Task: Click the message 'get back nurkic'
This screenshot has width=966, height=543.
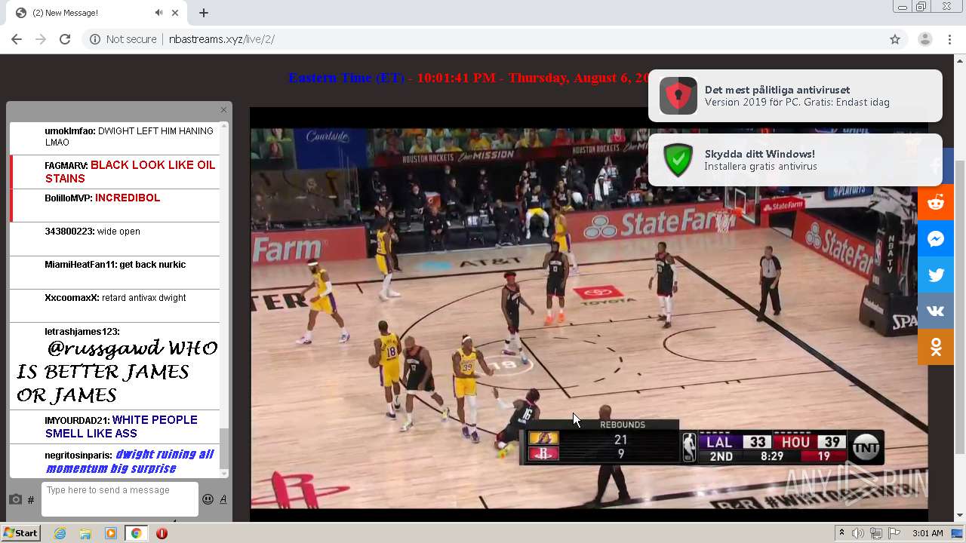Action: [152, 265]
